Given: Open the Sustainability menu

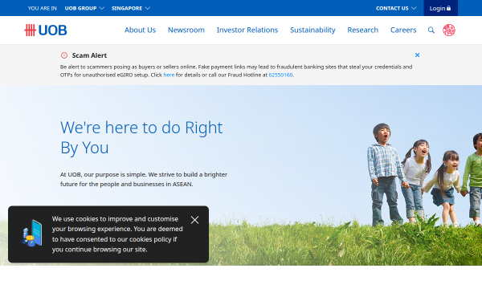Looking at the screenshot, I should 312,31.
